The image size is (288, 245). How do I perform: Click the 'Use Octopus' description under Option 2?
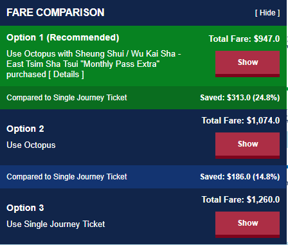(x=31, y=145)
